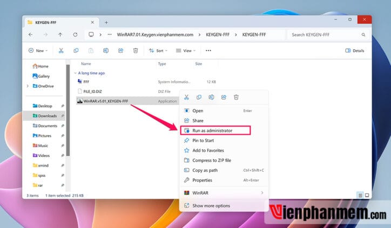Open Downloads in the navigation pane
This screenshot has height=228, width=391.
pos(45,116)
